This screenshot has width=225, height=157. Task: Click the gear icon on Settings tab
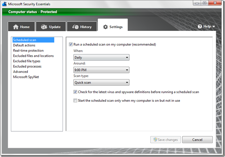106,27
